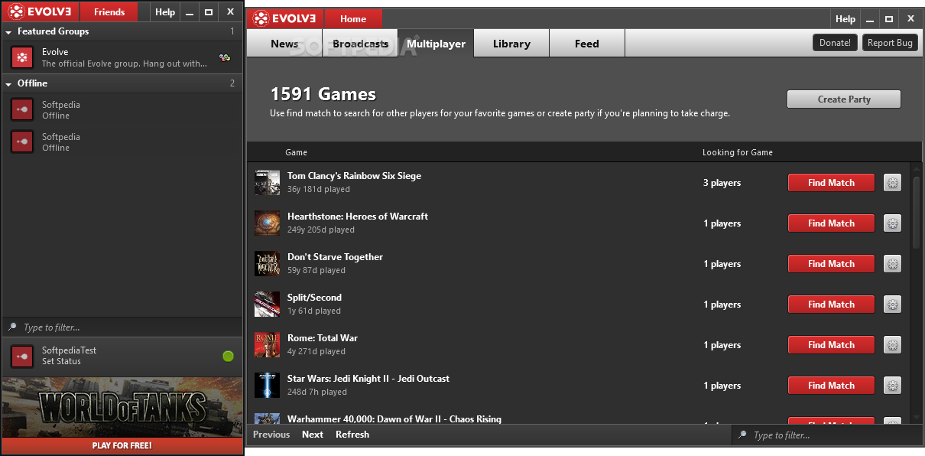
Task: Find Match for Split/Second
Action: 831,305
